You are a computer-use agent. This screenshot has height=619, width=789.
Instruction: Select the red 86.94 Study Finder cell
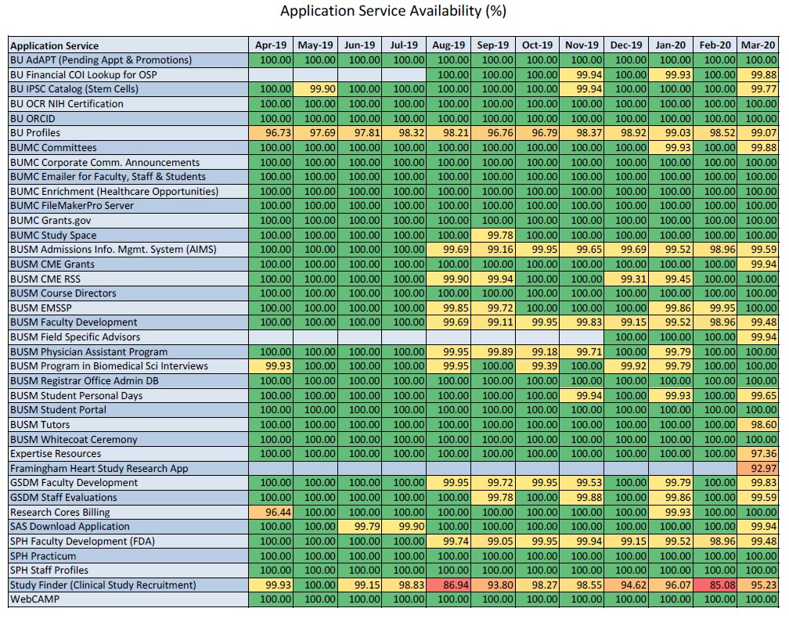pos(449,585)
